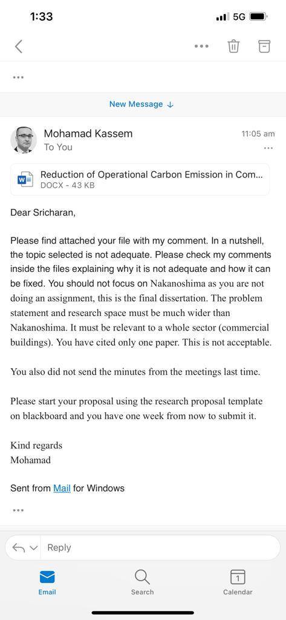Screen dimensions: 286x620
Task: Open the Reduction of Operational Carbon Emission attachment
Action: click(x=140, y=179)
